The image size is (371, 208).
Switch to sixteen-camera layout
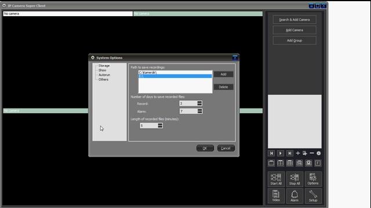tap(299, 163)
